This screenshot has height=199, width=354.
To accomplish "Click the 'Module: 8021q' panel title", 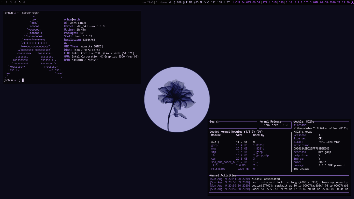I will (304, 122).
